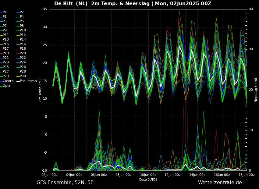The image size is (259, 189).
Task: Click the 40 precipitation axis tick label
Action: (x=251, y=9)
